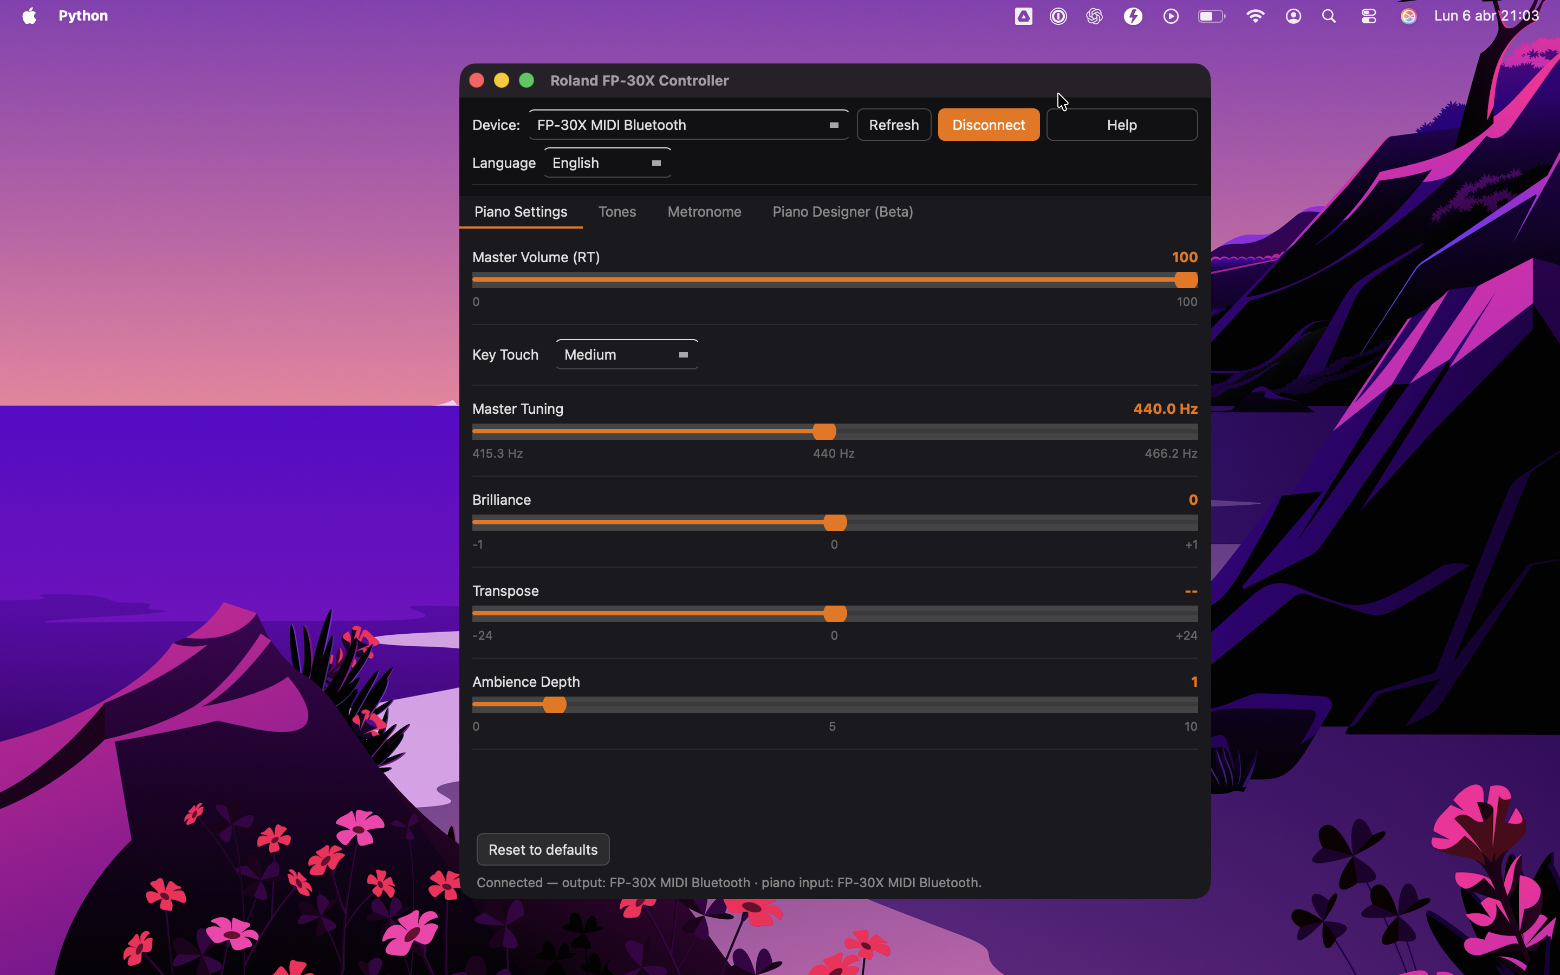
Task: Click the user account menu bar icon
Action: click(x=1293, y=16)
